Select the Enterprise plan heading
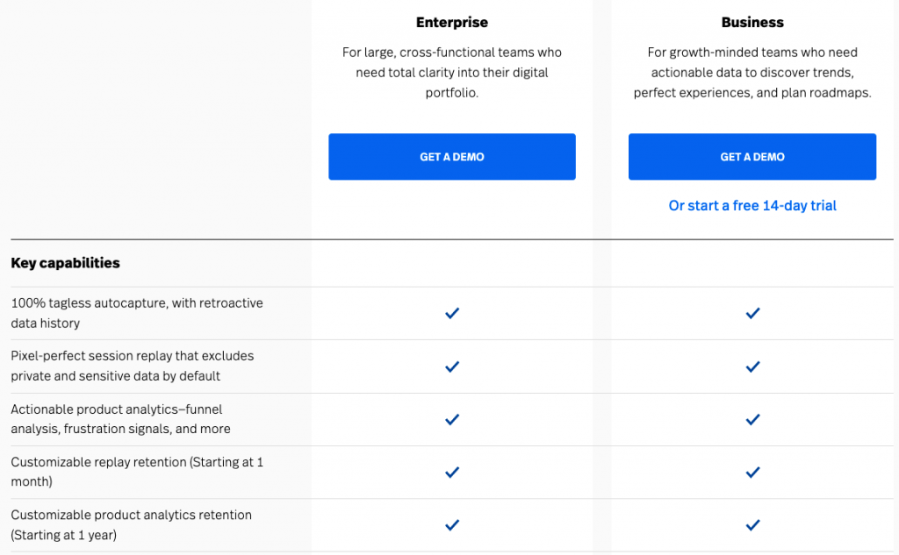Viewport: 899px width, 555px height. 451,22
